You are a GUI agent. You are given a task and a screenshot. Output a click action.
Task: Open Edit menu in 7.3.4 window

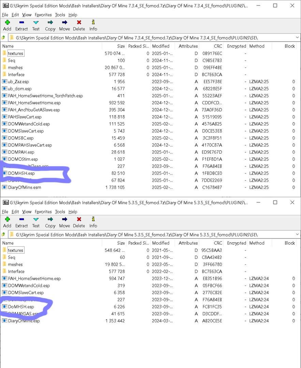click(15, 15)
